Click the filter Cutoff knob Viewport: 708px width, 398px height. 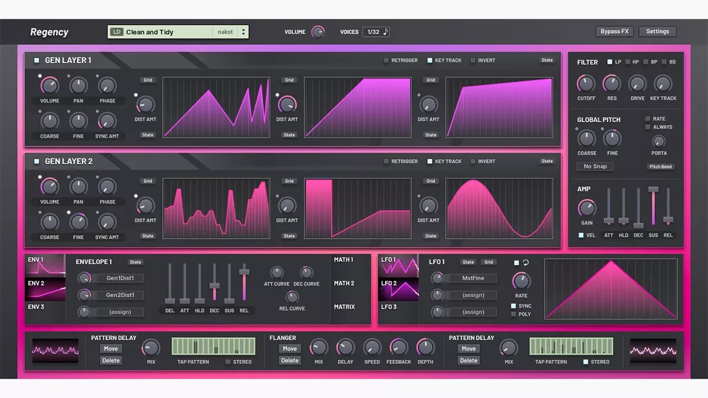click(586, 84)
